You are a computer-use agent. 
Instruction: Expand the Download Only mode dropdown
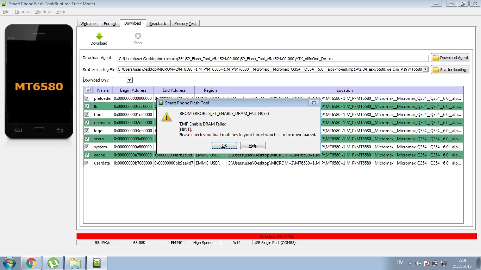tap(129, 80)
